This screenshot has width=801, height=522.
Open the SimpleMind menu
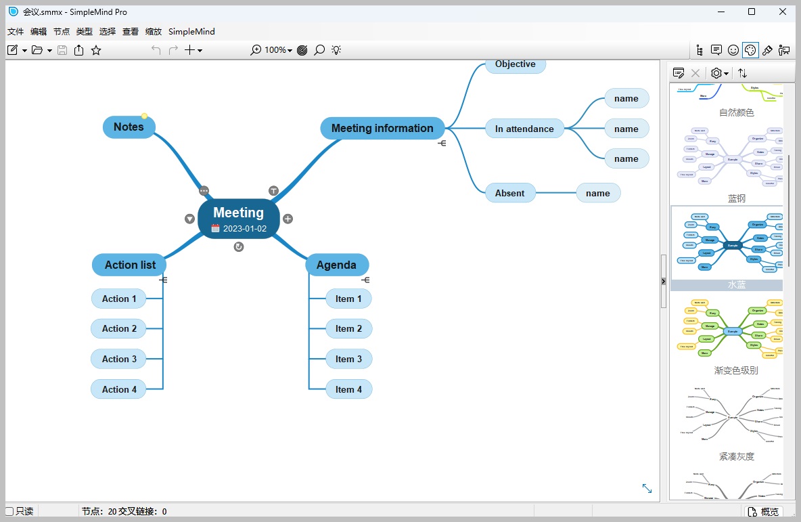click(190, 31)
